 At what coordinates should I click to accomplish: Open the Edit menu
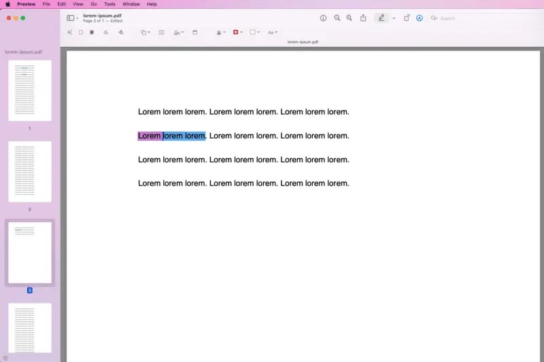(61, 4)
